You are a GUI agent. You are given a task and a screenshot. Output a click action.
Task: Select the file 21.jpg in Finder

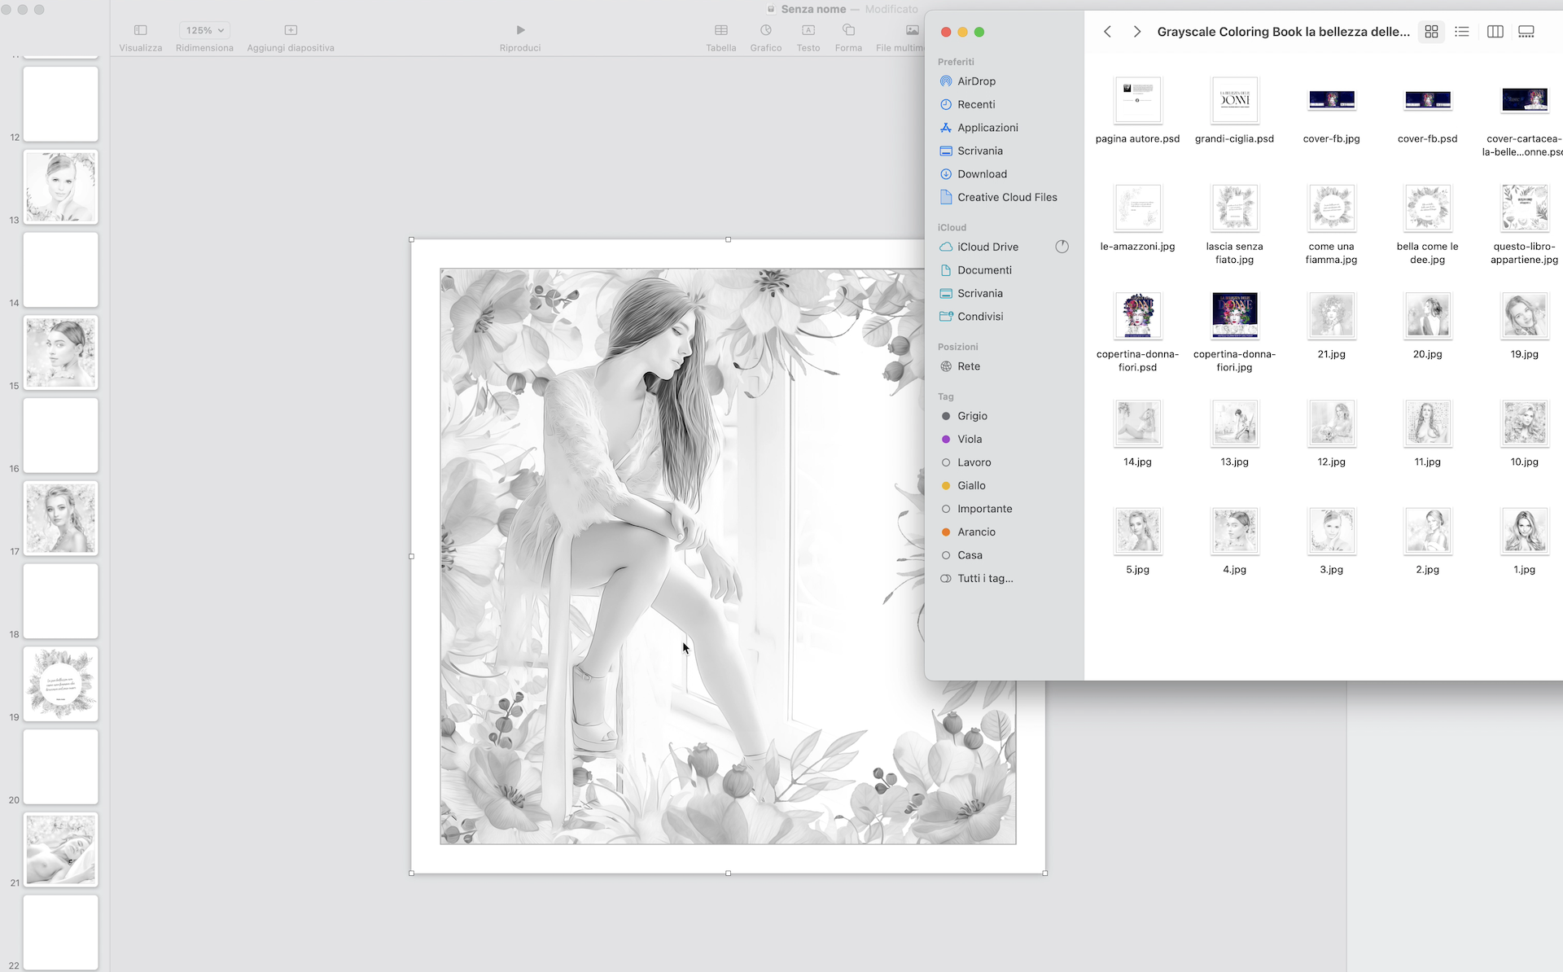(x=1331, y=315)
